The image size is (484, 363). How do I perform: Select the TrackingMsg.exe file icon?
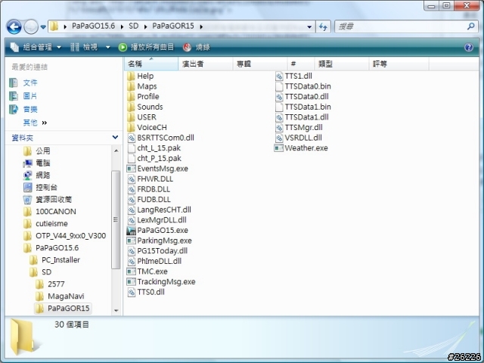pos(131,281)
